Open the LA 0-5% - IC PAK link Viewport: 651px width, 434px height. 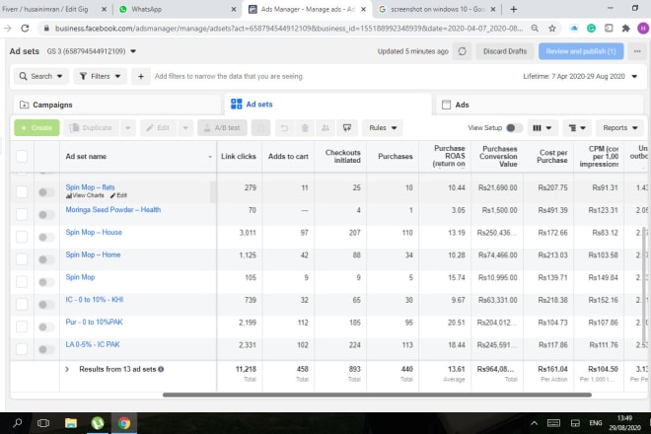[x=93, y=344]
